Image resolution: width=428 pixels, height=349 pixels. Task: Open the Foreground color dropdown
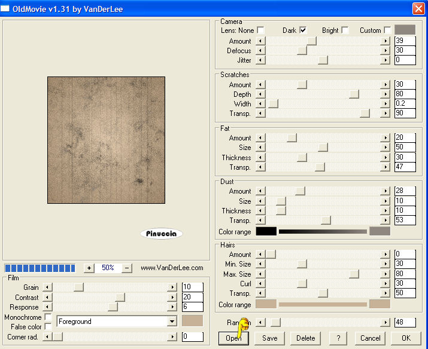click(172, 322)
